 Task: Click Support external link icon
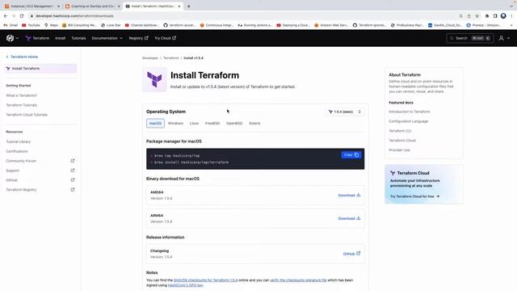click(73, 171)
